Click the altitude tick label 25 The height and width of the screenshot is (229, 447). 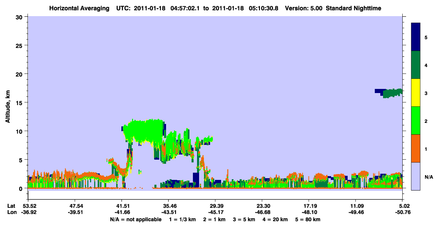[20, 45]
